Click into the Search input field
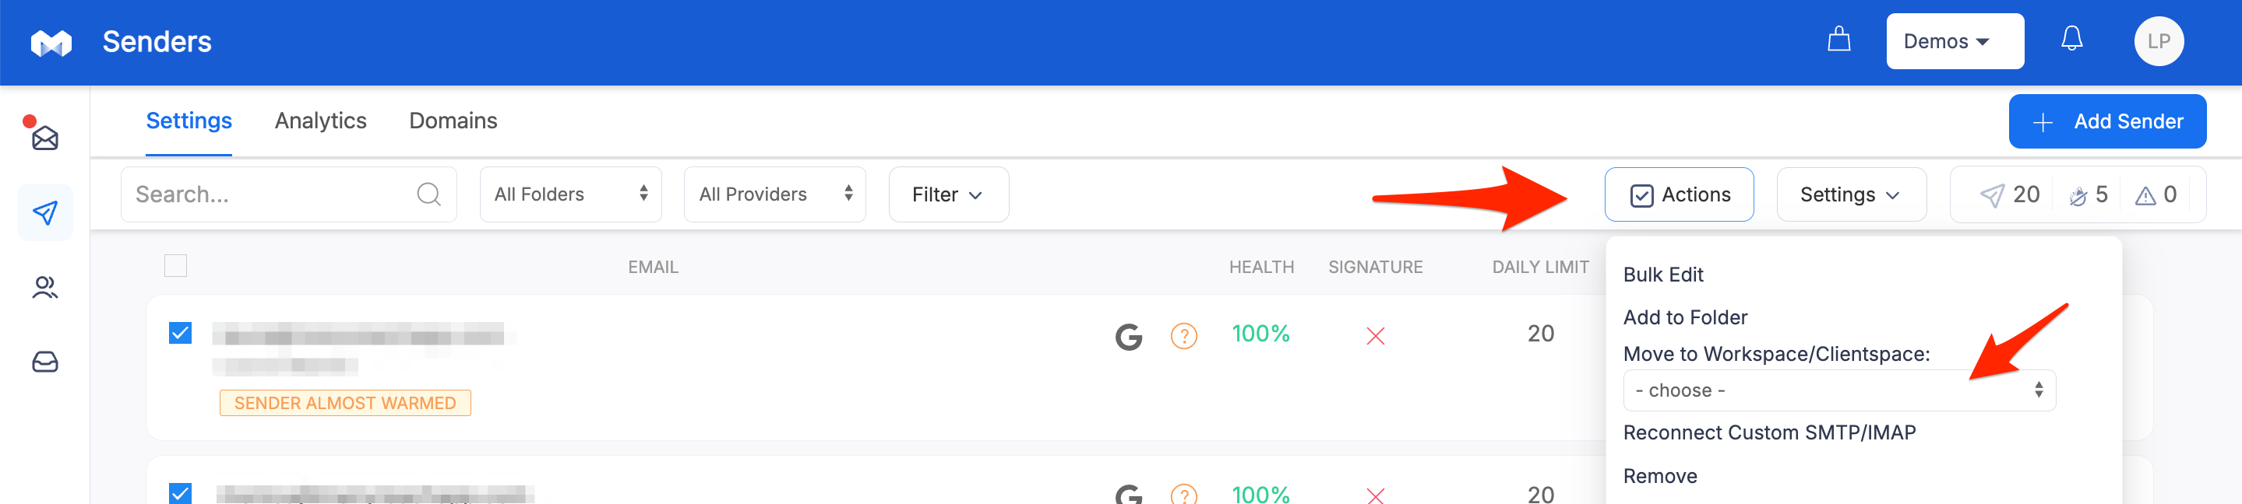 (270, 194)
